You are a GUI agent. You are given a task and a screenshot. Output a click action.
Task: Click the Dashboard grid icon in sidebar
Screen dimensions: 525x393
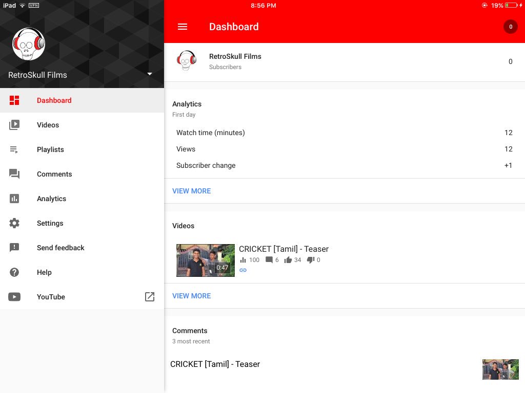[x=14, y=100]
